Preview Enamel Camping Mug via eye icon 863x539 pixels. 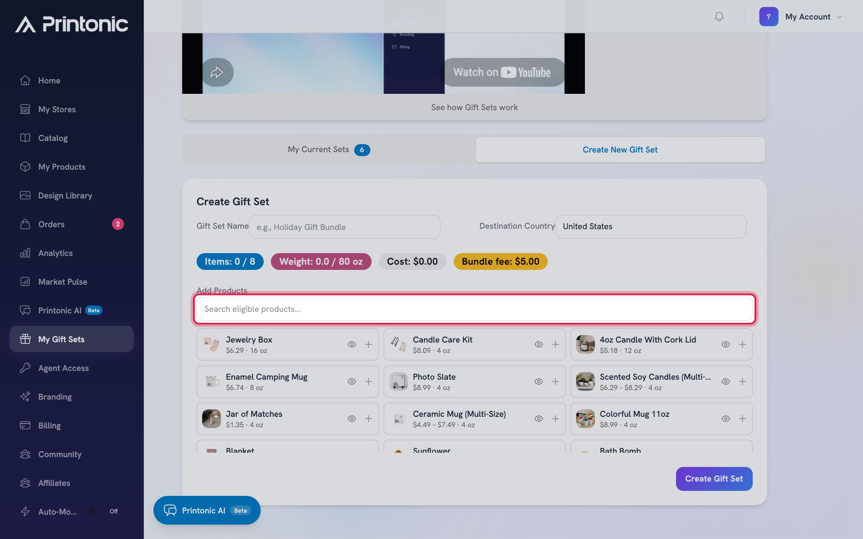coord(352,381)
